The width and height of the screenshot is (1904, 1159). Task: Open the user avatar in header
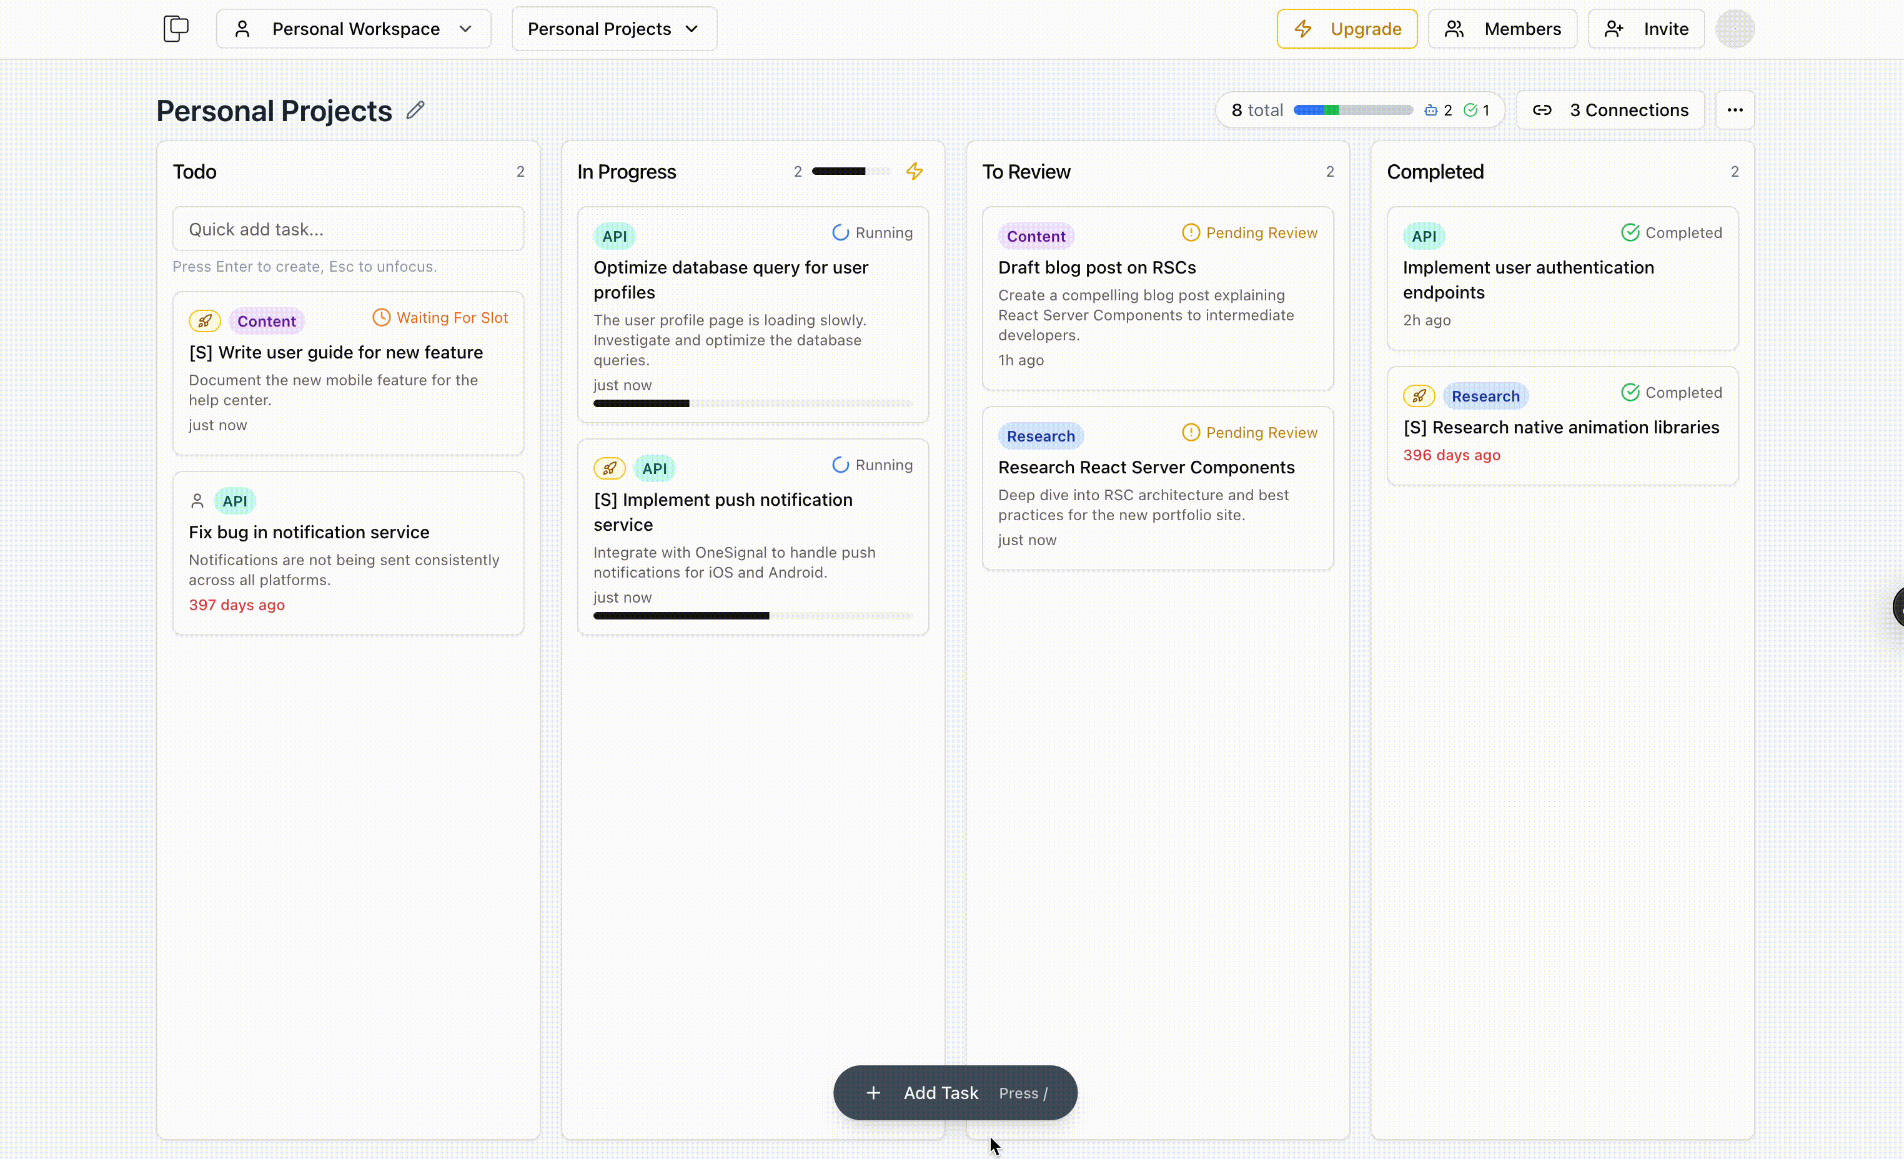pos(1734,29)
